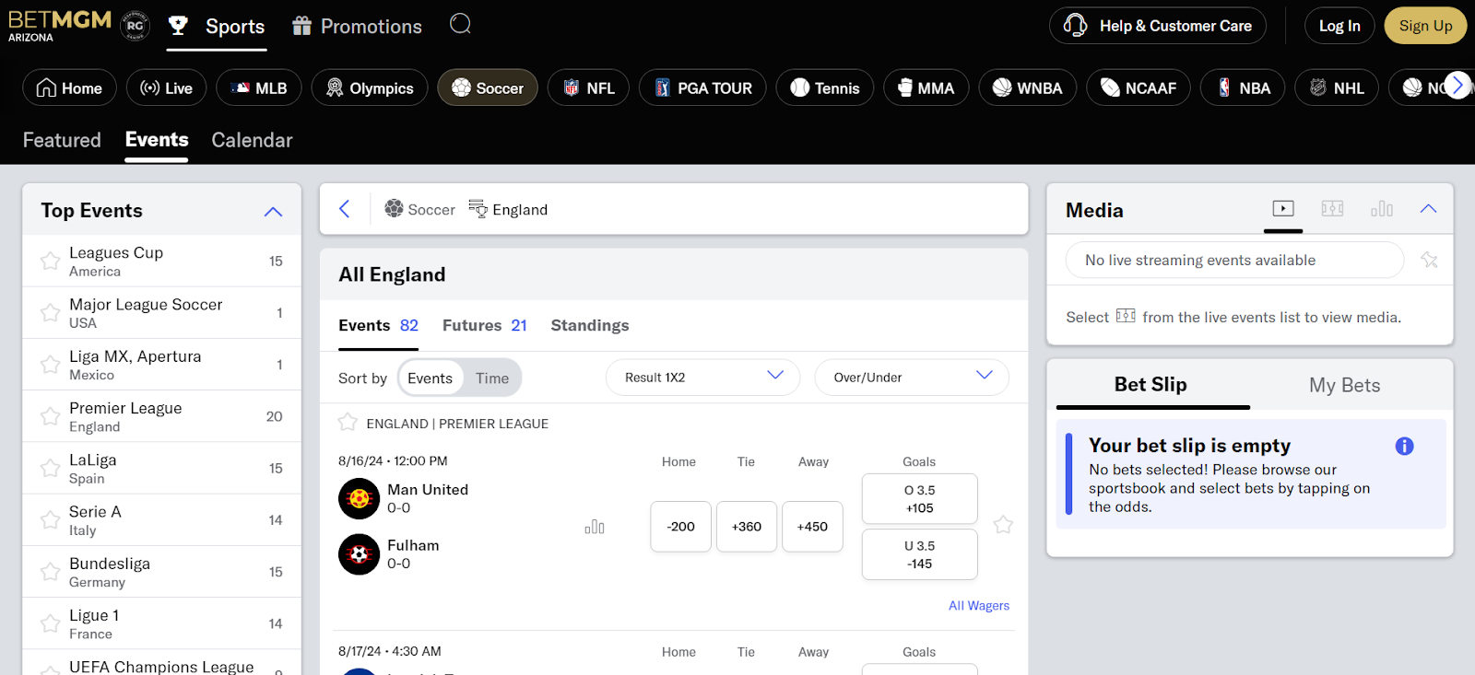This screenshot has height=675, width=1475.
Task: Select the NFL sport pill
Action: click(588, 88)
